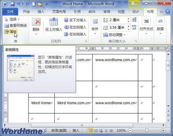The image size is (173, 136).
Task: Open Word Help question mark icon
Action: coord(167,12)
